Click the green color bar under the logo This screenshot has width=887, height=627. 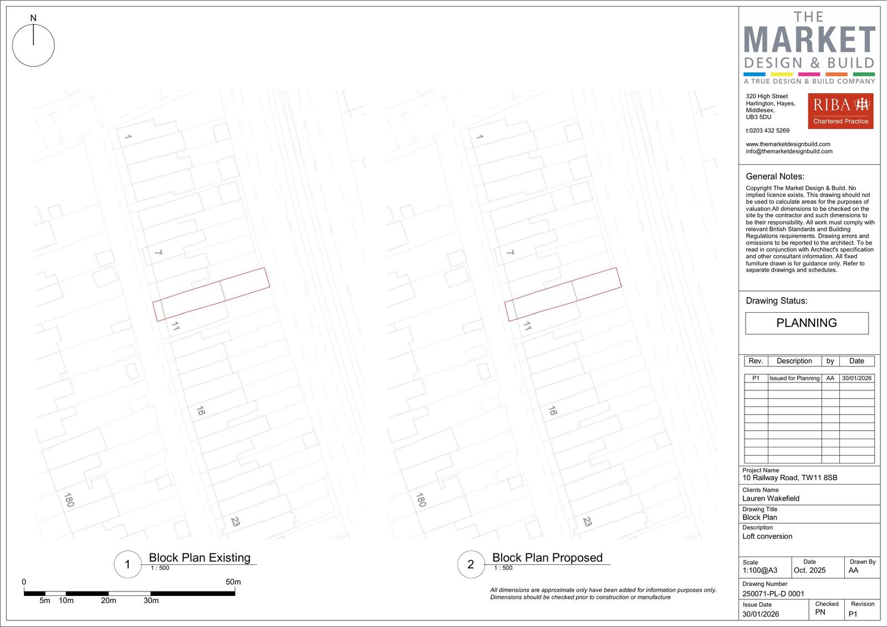(x=863, y=74)
